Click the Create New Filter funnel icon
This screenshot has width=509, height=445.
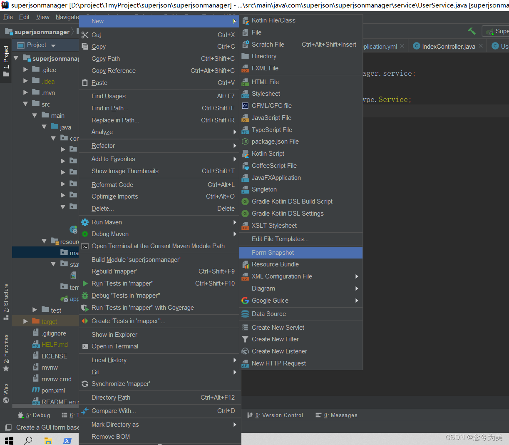point(246,339)
